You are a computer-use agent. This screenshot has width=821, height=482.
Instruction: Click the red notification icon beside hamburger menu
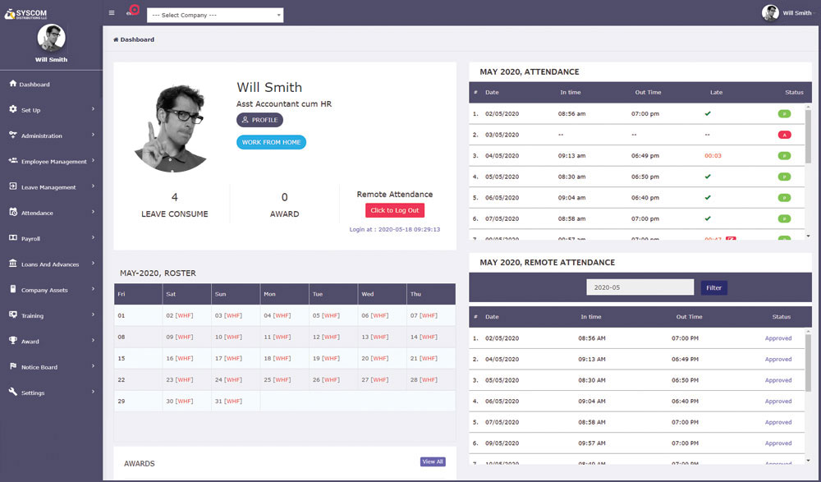pyautogui.click(x=131, y=11)
